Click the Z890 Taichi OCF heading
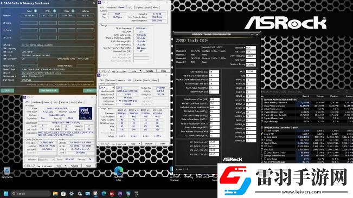Image resolution: width=353 pixels, height=198 pixels. (x=191, y=41)
